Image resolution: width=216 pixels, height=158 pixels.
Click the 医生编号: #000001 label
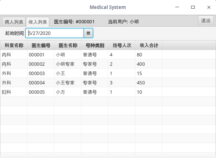click(x=74, y=22)
